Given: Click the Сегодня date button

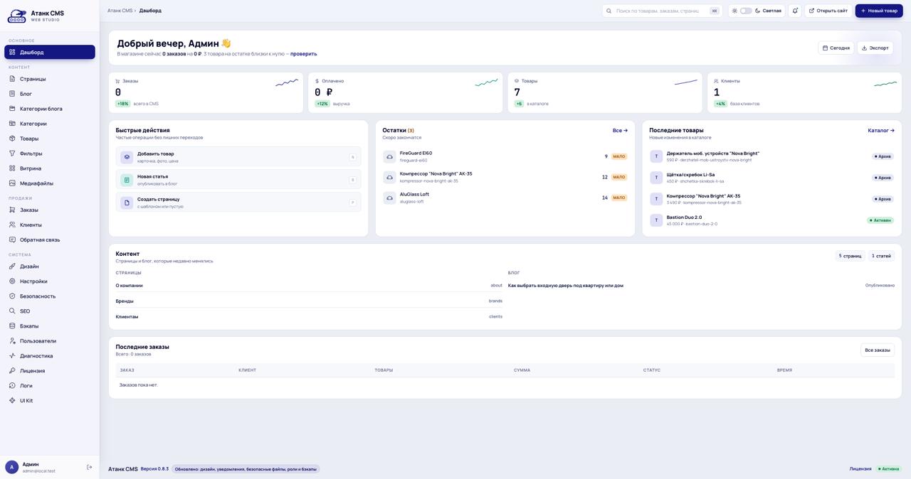Looking at the screenshot, I should pos(836,48).
